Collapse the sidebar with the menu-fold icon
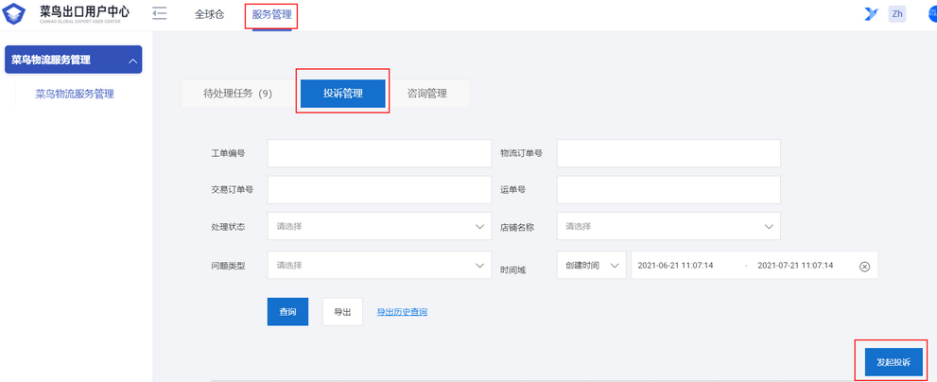Image resolution: width=937 pixels, height=382 pixels. (x=159, y=13)
